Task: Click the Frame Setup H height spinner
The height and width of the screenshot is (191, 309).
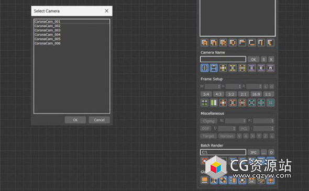Action: [234, 86]
